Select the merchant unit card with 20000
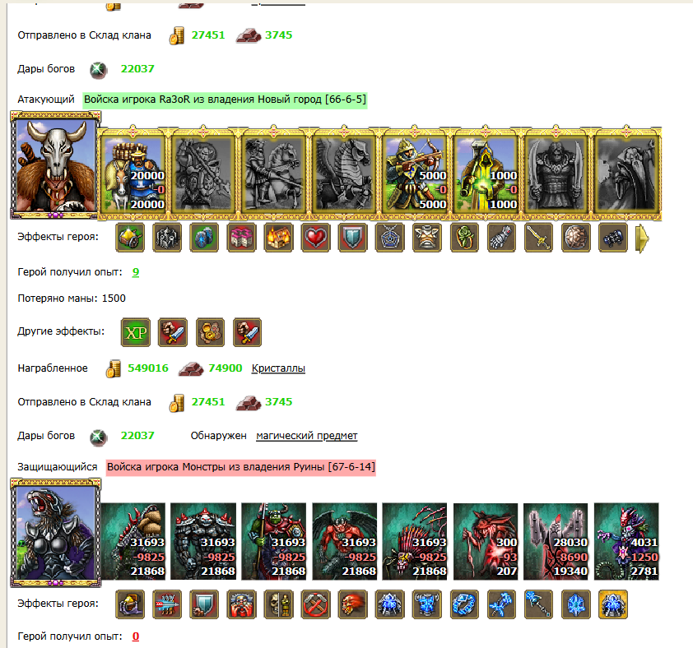 pyautogui.click(x=133, y=174)
